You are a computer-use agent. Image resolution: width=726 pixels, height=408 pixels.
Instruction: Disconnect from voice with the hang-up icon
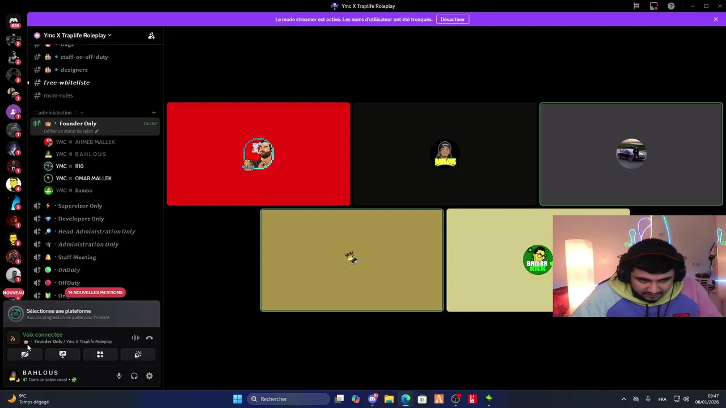[149, 338]
